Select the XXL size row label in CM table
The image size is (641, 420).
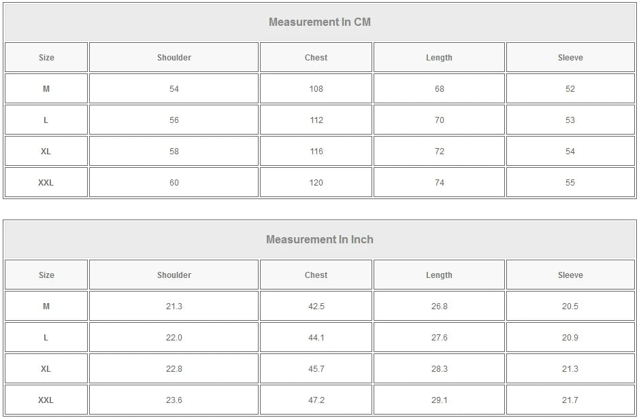click(46, 183)
